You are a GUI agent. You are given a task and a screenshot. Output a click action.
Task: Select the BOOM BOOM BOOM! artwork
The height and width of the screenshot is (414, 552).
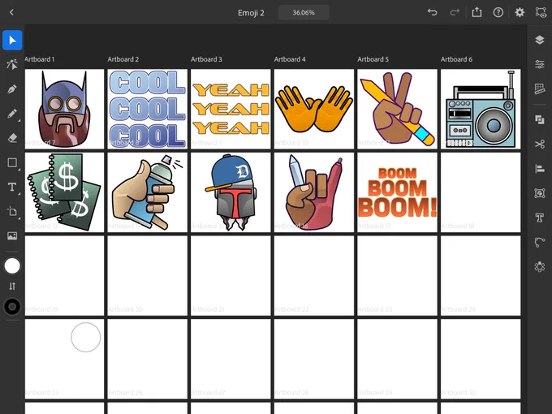(x=397, y=192)
